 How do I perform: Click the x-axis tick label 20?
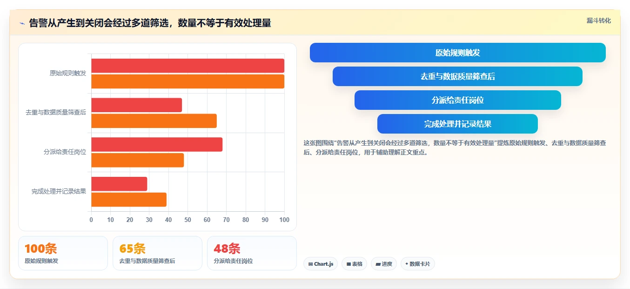coord(130,220)
